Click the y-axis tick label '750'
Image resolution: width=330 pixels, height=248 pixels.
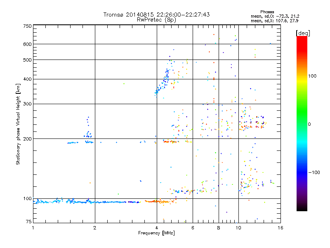(27, 26)
